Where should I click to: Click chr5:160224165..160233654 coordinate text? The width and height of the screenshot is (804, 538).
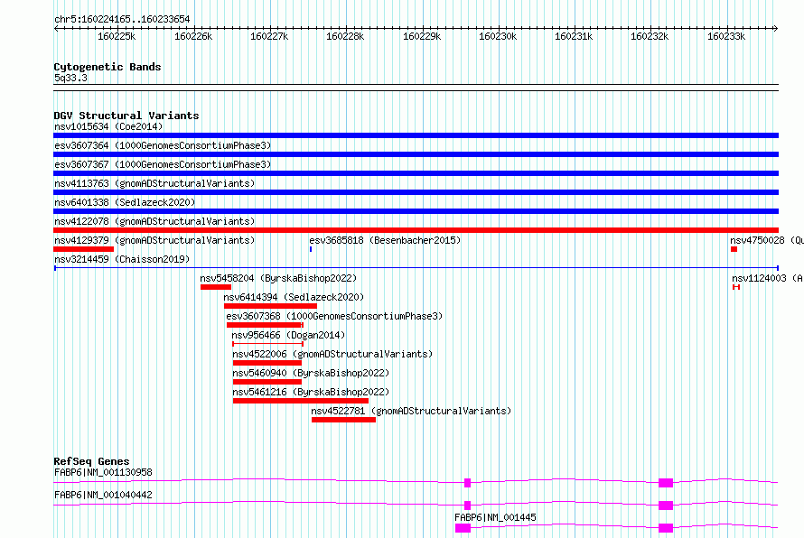pyautogui.click(x=122, y=20)
